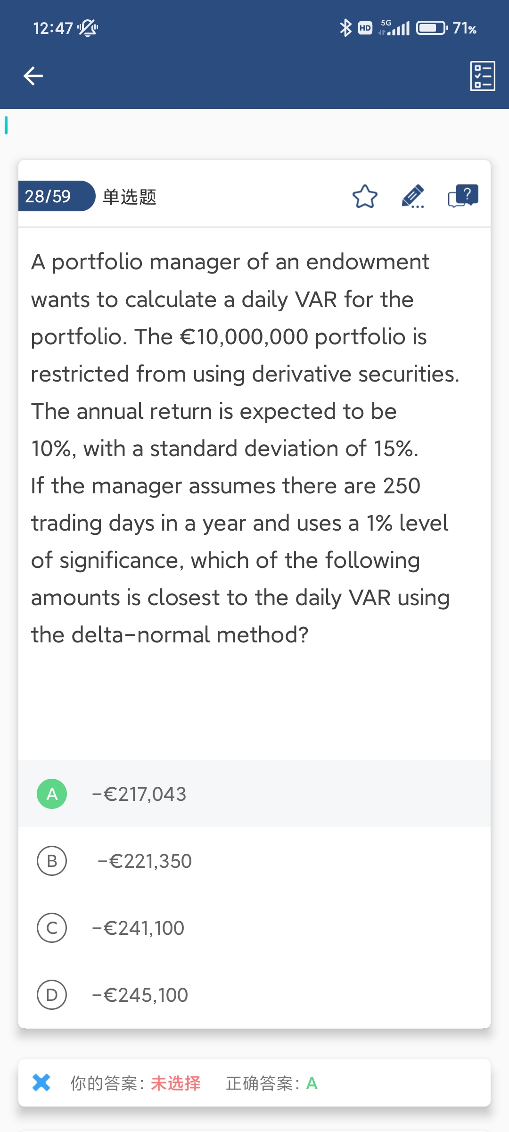Screen dimensions: 509x1132
Task: Tap the 单选题 question type label
Action: click(x=130, y=197)
